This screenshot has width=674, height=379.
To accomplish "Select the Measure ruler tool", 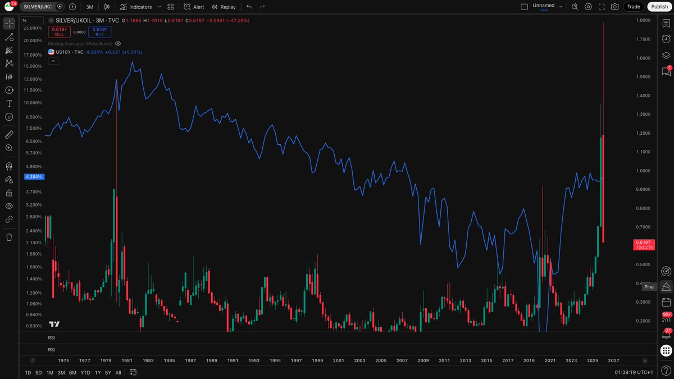I will pos(9,135).
